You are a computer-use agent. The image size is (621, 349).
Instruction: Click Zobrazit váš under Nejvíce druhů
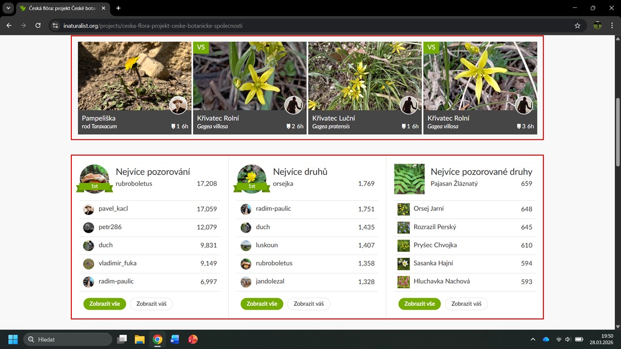pos(309,304)
